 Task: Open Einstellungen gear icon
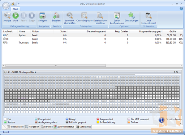click(x=132, y=15)
